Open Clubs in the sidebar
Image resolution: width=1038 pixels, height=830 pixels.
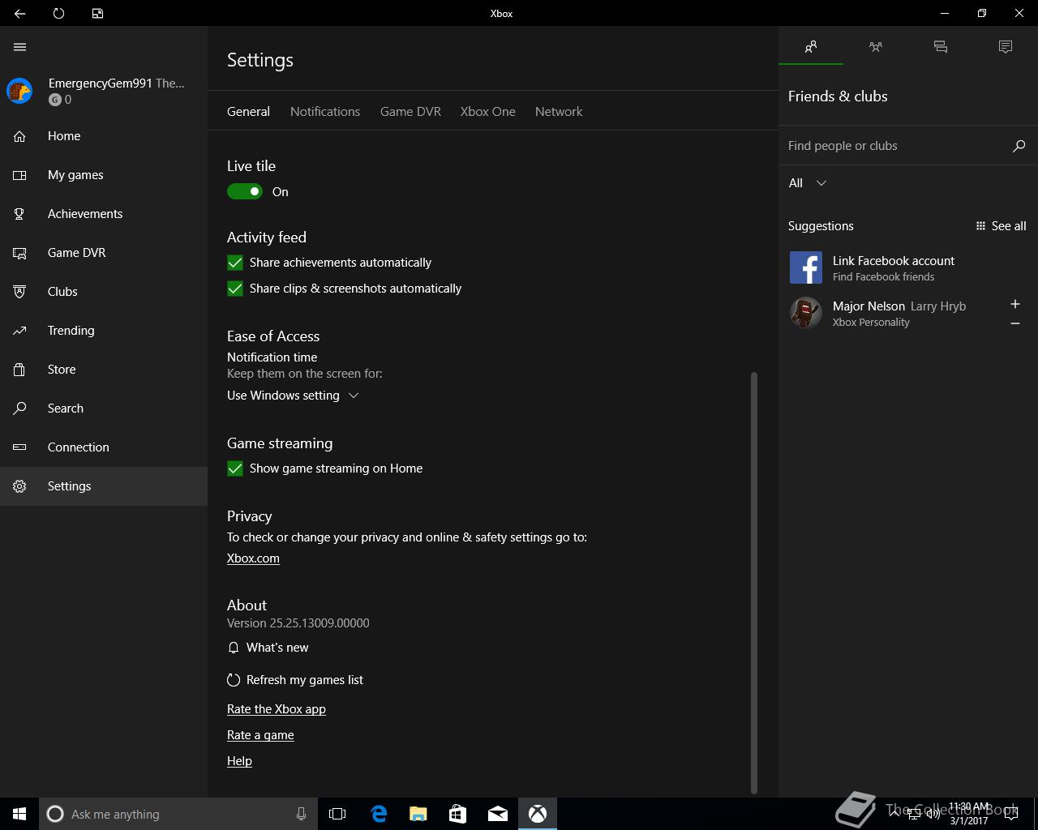104,292
